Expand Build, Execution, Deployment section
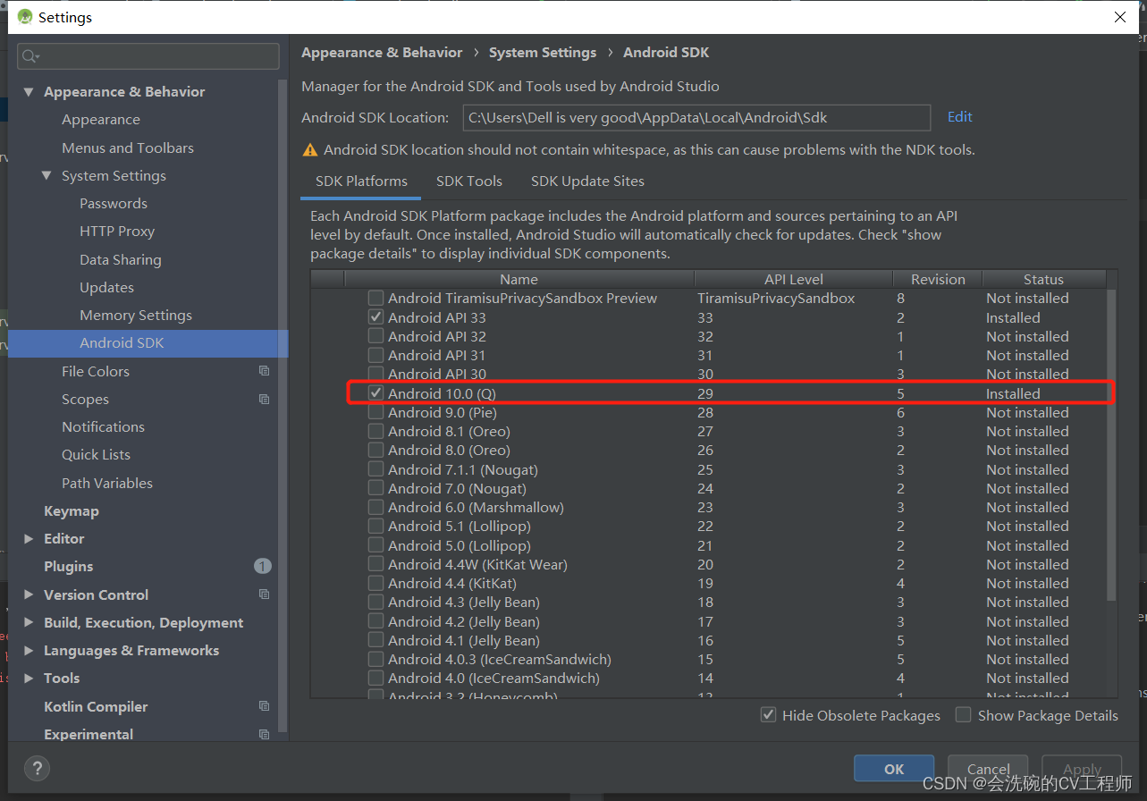This screenshot has width=1147, height=801. (29, 622)
